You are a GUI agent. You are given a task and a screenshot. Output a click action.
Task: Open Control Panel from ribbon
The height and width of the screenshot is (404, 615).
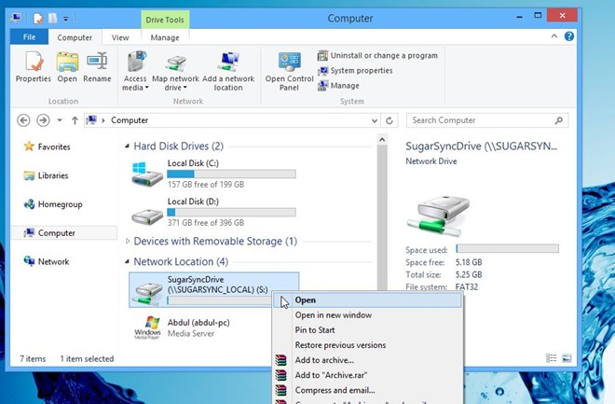288,67
